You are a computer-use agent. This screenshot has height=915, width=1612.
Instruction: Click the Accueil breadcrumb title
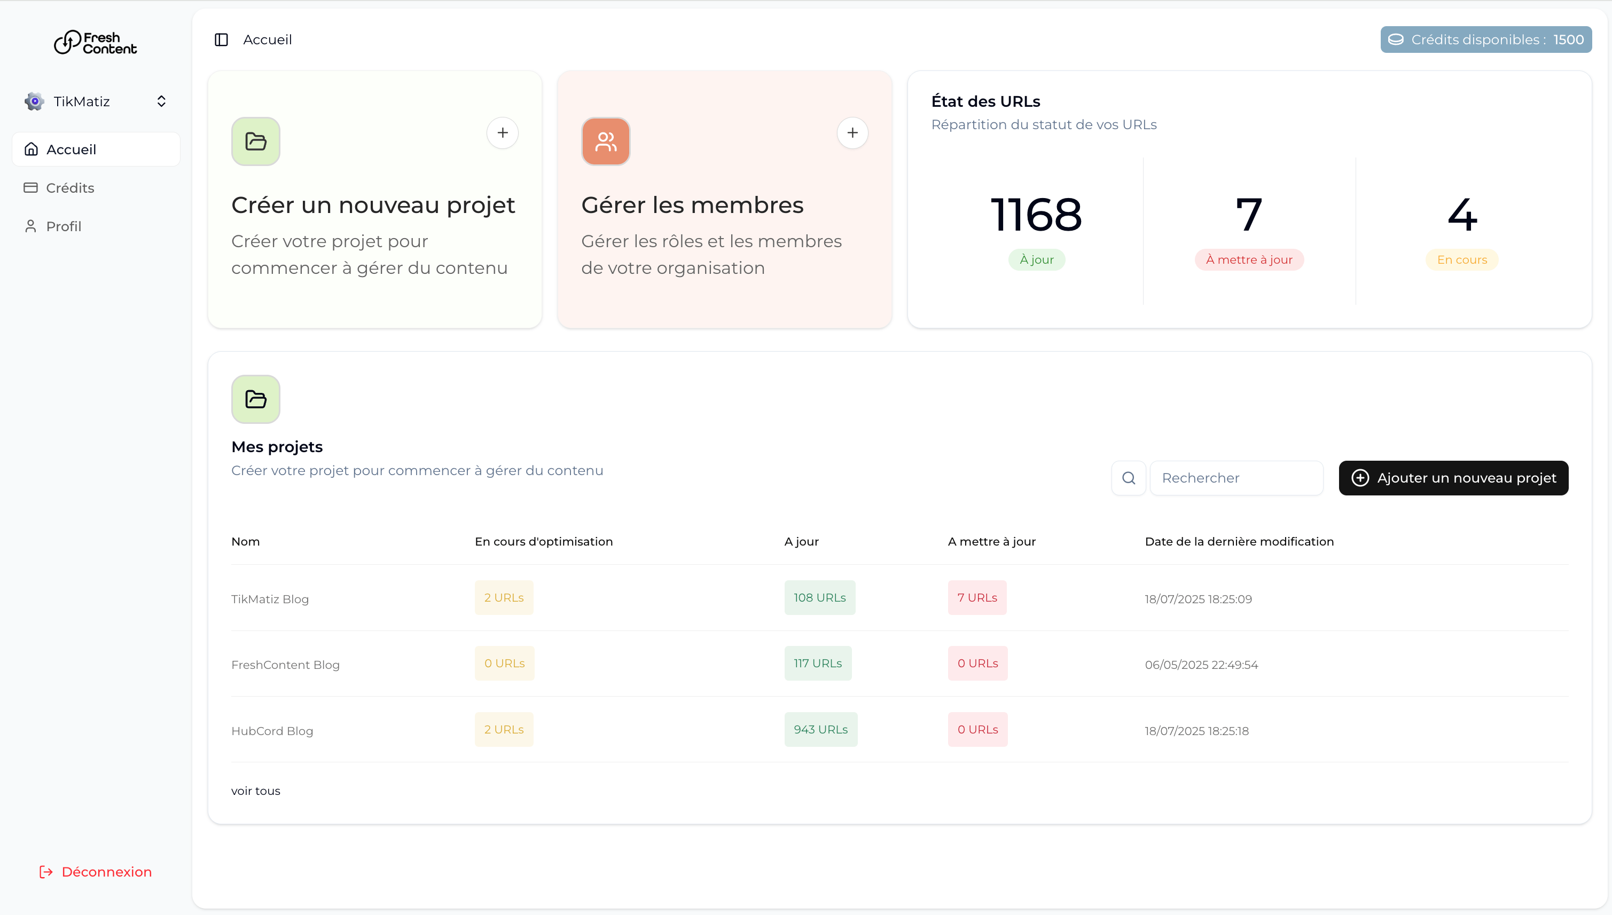click(267, 40)
